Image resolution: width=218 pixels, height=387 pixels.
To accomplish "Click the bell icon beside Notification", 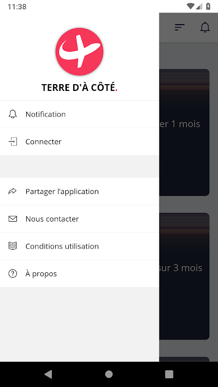I will 13,114.
